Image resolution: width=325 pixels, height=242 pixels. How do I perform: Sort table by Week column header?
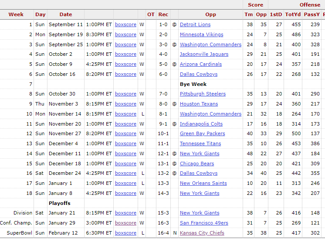click(x=16, y=14)
